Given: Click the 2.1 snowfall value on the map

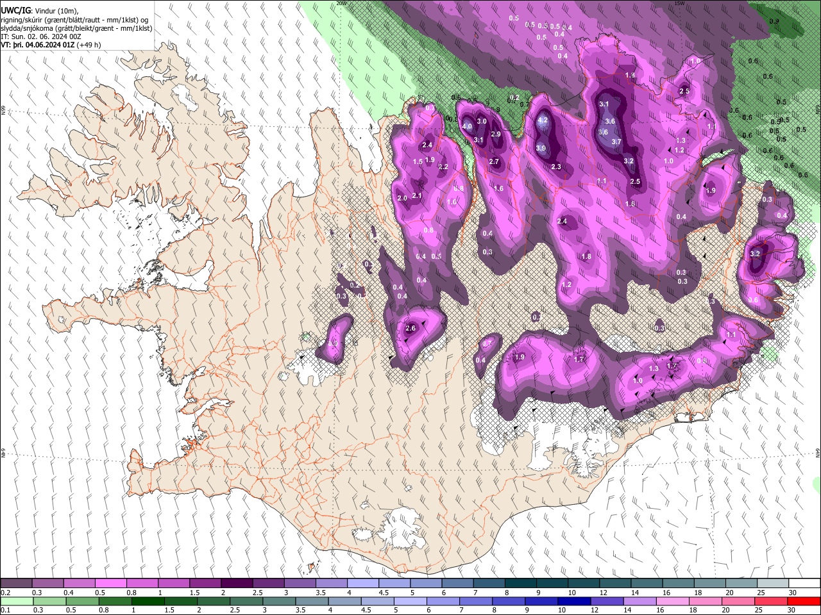Looking at the screenshot, I should (417, 195).
